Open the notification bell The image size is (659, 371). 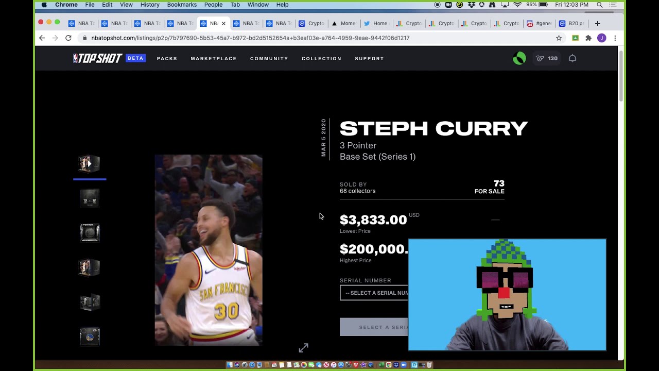[572, 58]
